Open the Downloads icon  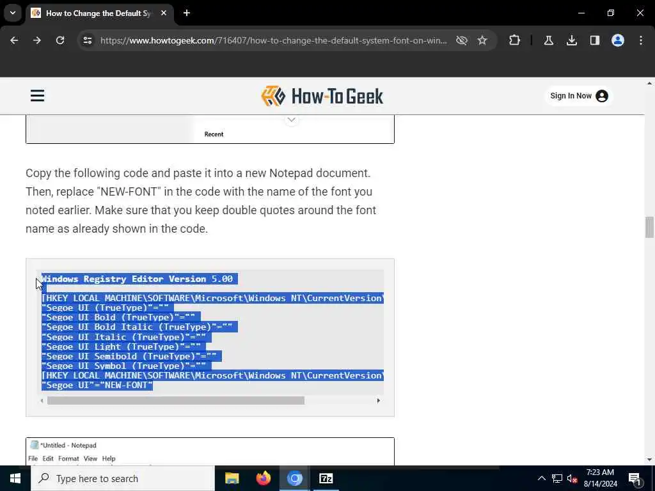572,40
